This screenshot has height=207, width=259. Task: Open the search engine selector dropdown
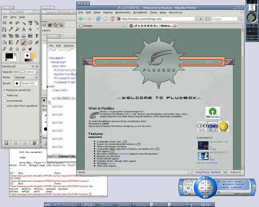208,19
